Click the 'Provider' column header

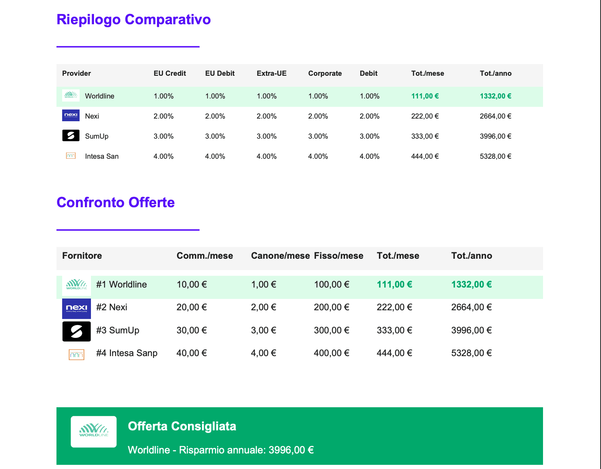pos(77,73)
